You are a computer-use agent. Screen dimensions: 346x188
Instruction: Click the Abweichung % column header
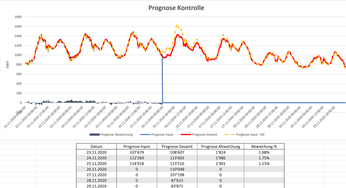coord(264,146)
